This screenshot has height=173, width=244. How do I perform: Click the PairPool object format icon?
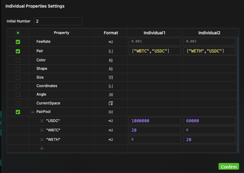111,112
